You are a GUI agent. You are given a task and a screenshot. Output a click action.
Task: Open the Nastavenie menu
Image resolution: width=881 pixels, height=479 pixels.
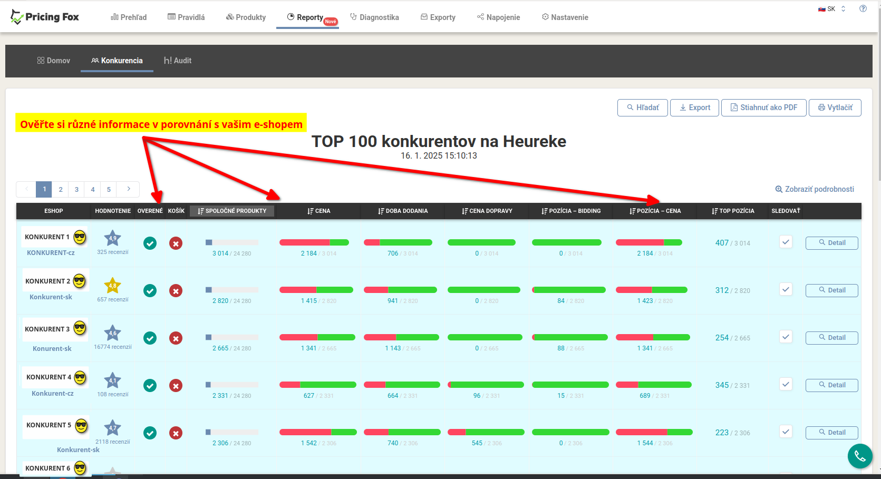(565, 17)
